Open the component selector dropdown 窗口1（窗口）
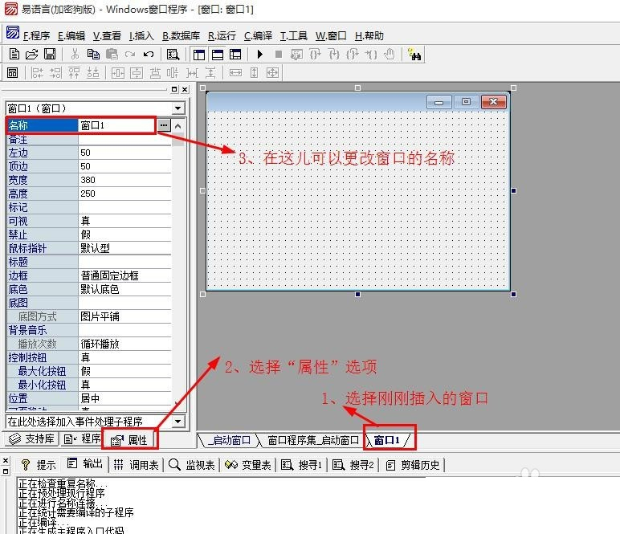Image resolution: width=620 pixels, height=534 pixels. pos(178,108)
